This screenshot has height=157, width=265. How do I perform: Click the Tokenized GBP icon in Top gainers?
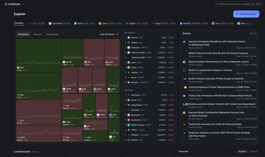[x=129, y=57]
